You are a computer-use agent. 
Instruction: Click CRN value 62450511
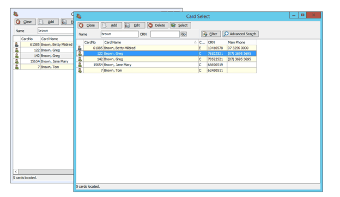tap(215, 71)
